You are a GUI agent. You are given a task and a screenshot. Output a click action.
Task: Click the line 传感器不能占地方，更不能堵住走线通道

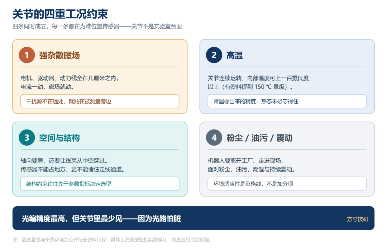click(x=72, y=169)
